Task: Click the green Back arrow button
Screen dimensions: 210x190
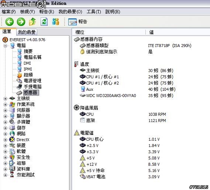Action: point(10,22)
